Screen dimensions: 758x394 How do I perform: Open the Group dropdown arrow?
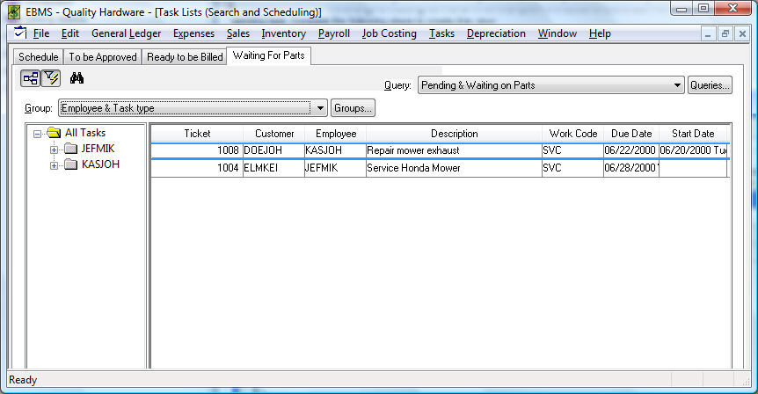tap(320, 108)
